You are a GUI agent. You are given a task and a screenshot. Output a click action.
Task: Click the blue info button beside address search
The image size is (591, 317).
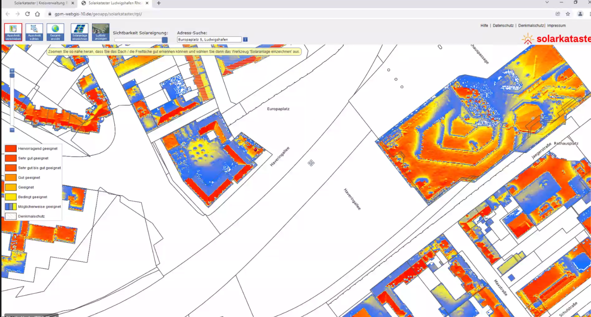coord(245,40)
